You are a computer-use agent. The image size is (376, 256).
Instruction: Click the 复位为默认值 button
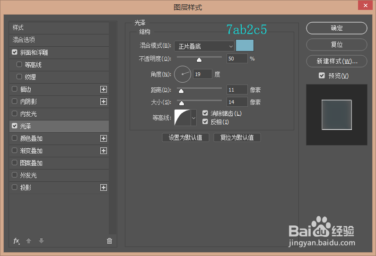click(x=237, y=137)
